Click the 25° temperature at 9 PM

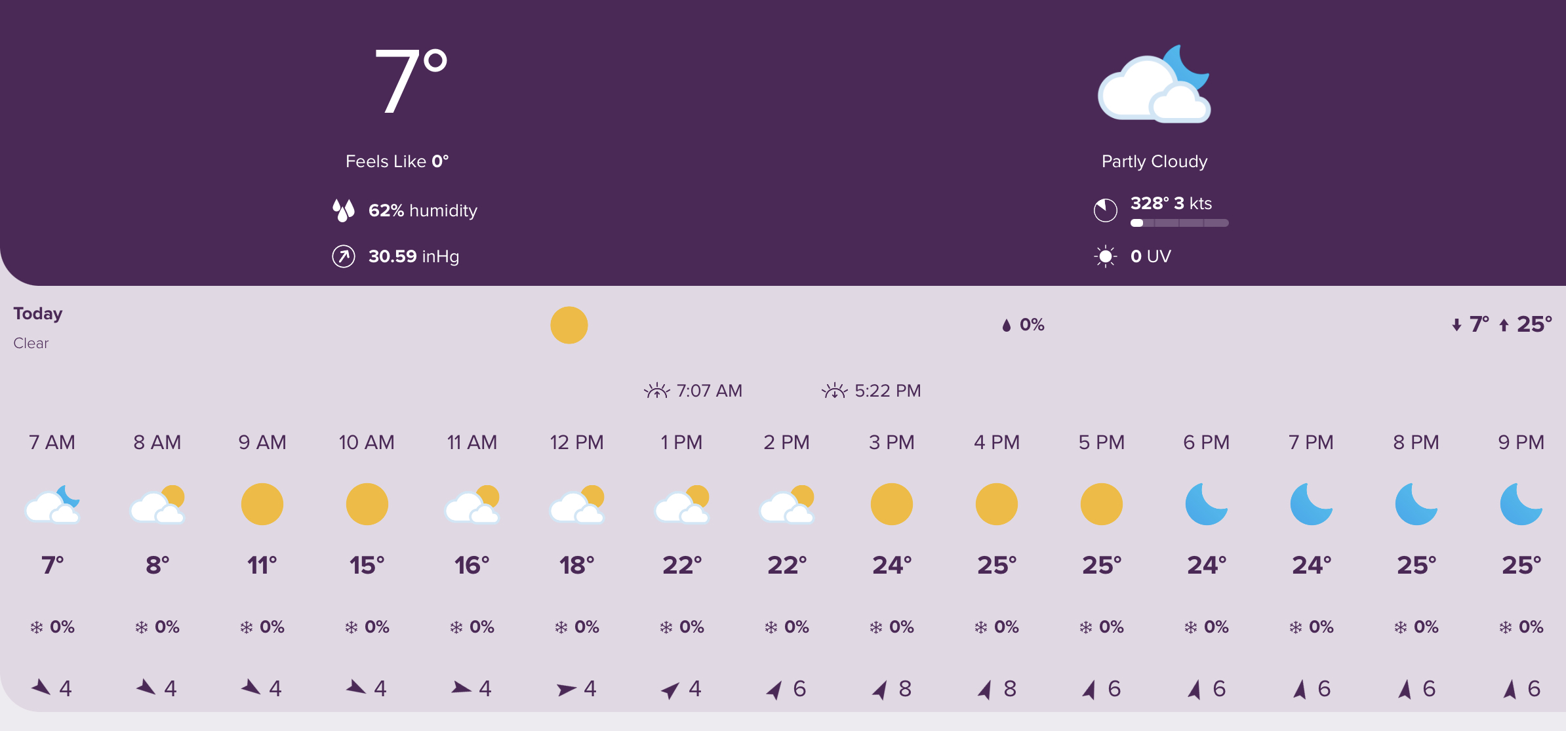coord(1521,565)
